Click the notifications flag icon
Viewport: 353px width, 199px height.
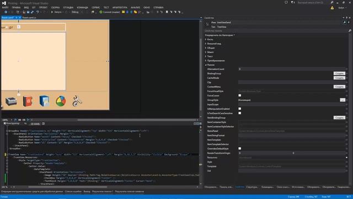pyautogui.click(x=292, y=2)
